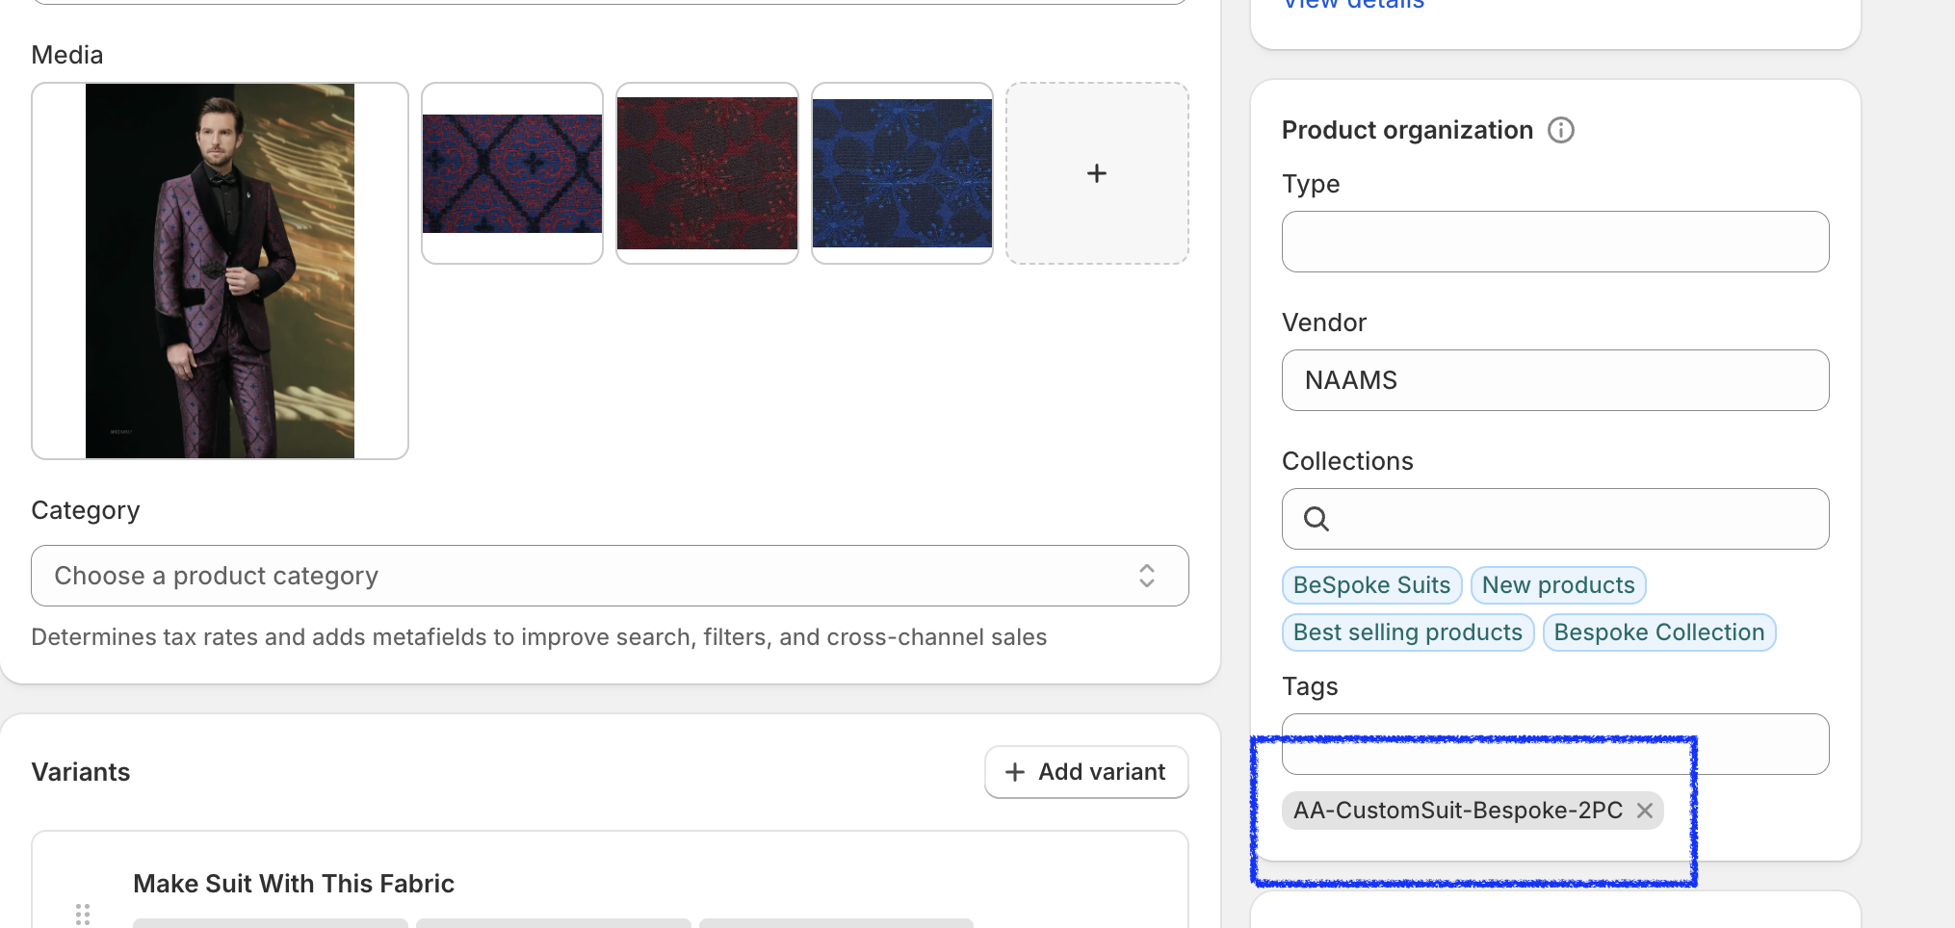Focus the Type input field
This screenshot has width=1955, height=928.
point(1555,242)
